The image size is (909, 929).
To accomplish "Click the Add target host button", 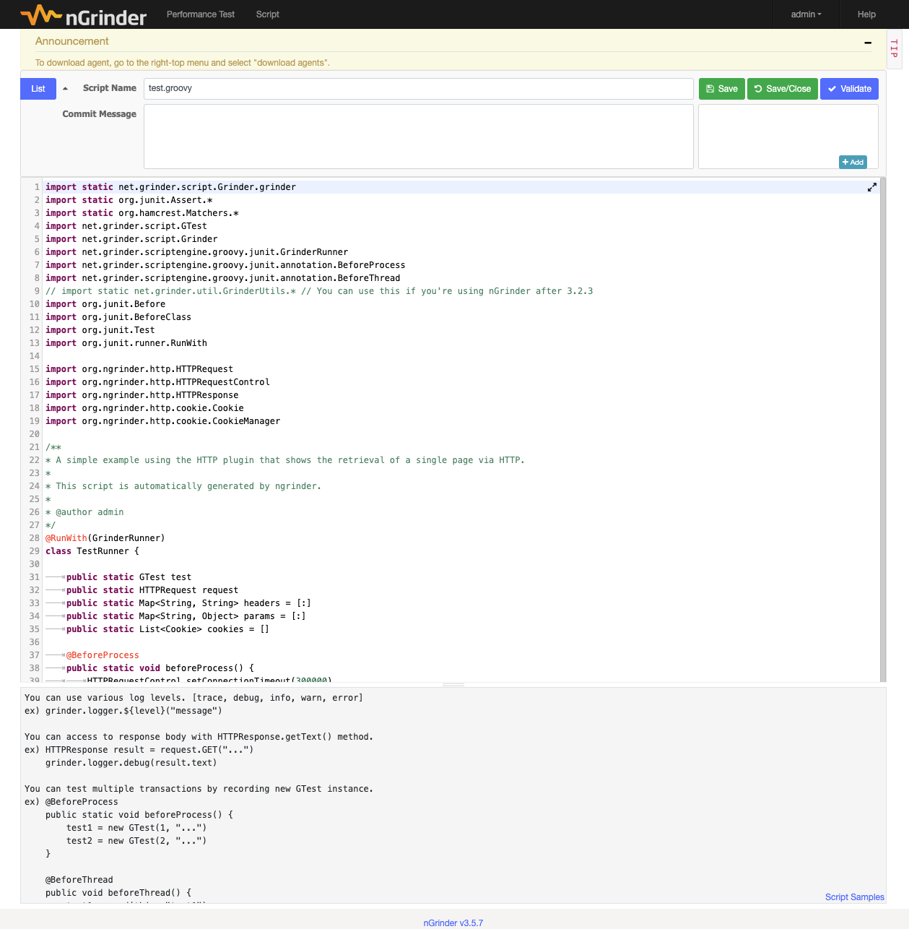I will (853, 163).
